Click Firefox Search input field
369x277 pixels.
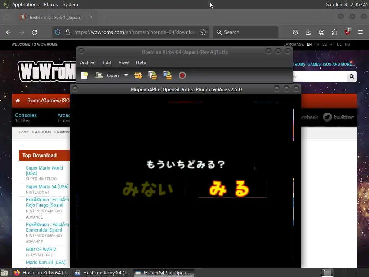tap(245, 32)
